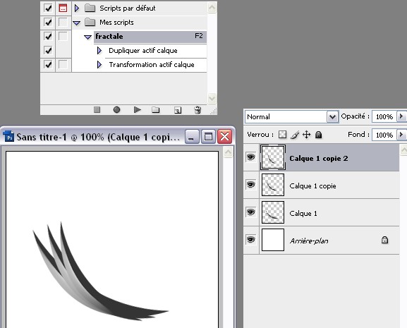Toggle visibility of the Arrière-plan layer
Viewport: 407px width, 328px height.
(250, 240)
